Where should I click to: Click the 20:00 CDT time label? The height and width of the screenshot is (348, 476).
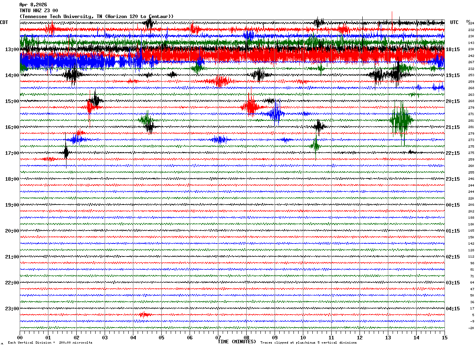coord(12,231)
